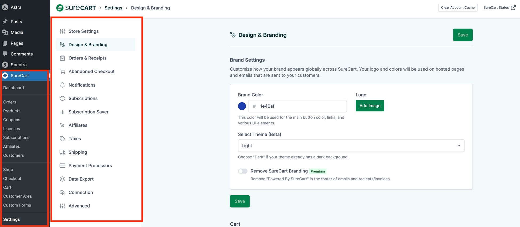The height and width of the screenshot is (227, 520).
Task: Click the Premium badge
Action: (318, 171)
